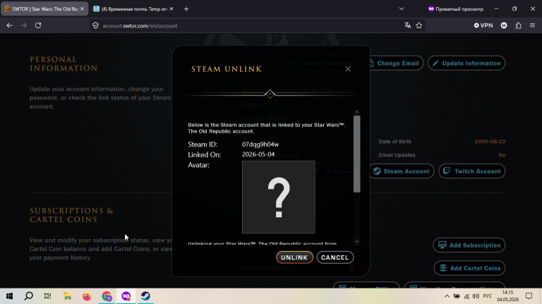
Task: Open the notification center icon
Action: pyautogui.click(x=529, y=296)
